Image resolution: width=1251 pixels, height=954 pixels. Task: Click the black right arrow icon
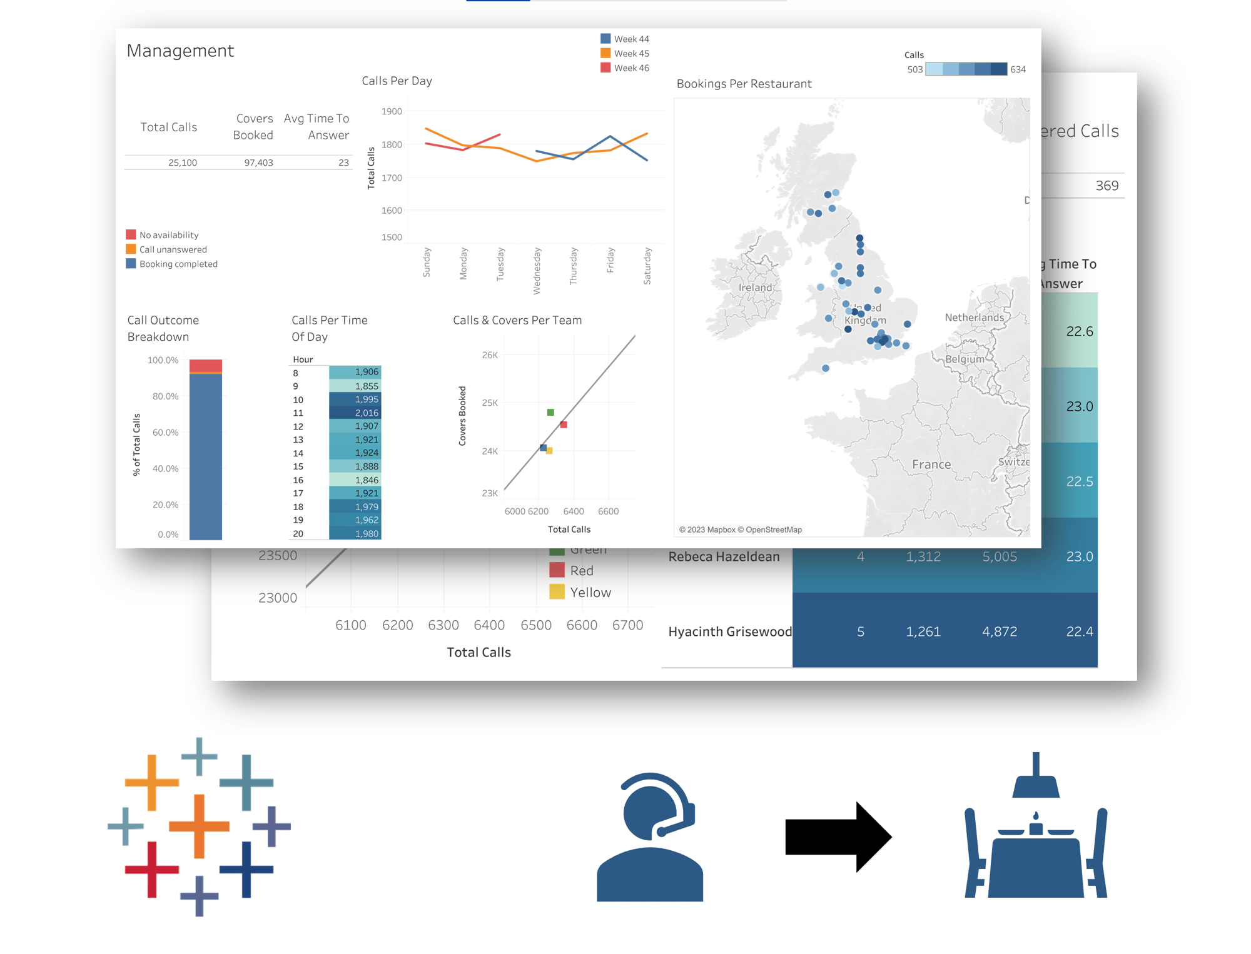(838, 836)
